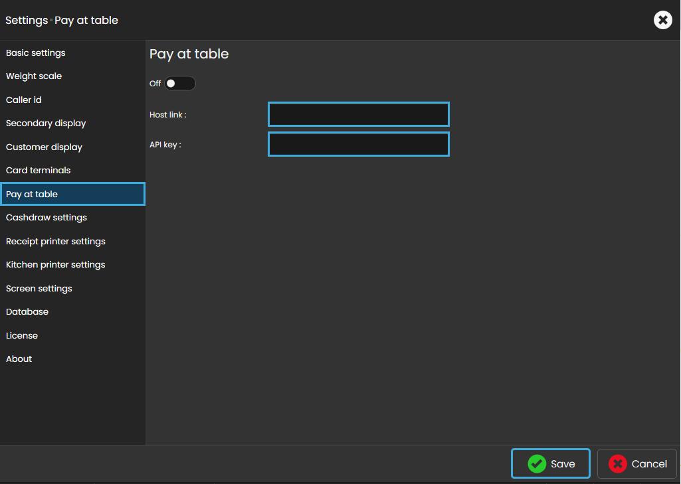Close the settings dialog with X icon
681x484 pixels.
coord(662,20)
